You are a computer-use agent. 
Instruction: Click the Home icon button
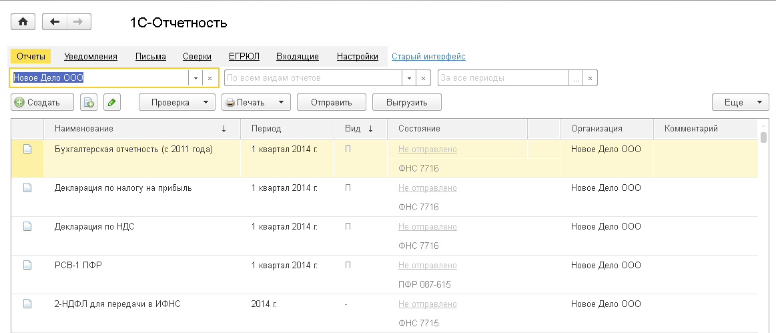[22, 22]
